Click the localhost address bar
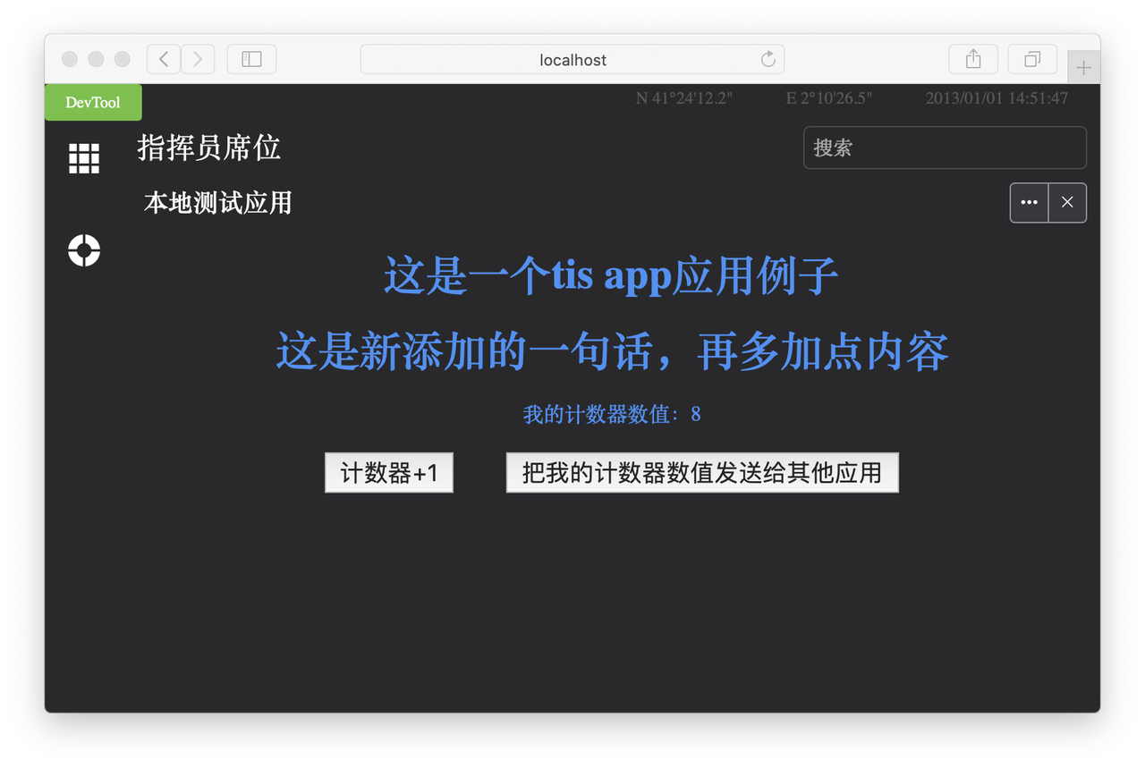 tap(572, 59)
